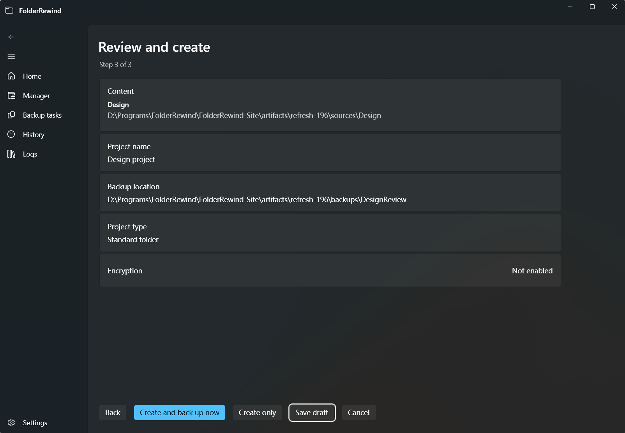625x433 pixels.
Task: Click the 'Design project' name value
Action: (131, 160)
